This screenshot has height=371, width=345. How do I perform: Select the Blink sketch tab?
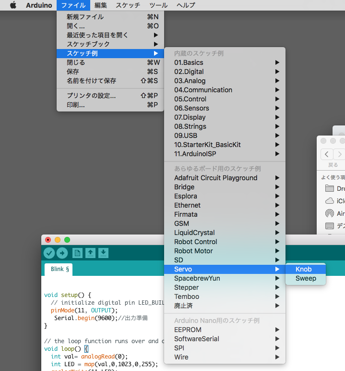[59, 269]
